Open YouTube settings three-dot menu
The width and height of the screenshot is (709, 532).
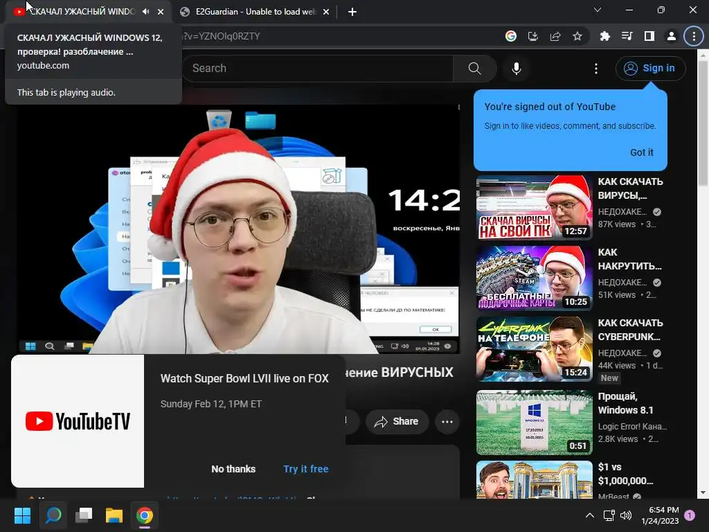click(x=596, y=69)
